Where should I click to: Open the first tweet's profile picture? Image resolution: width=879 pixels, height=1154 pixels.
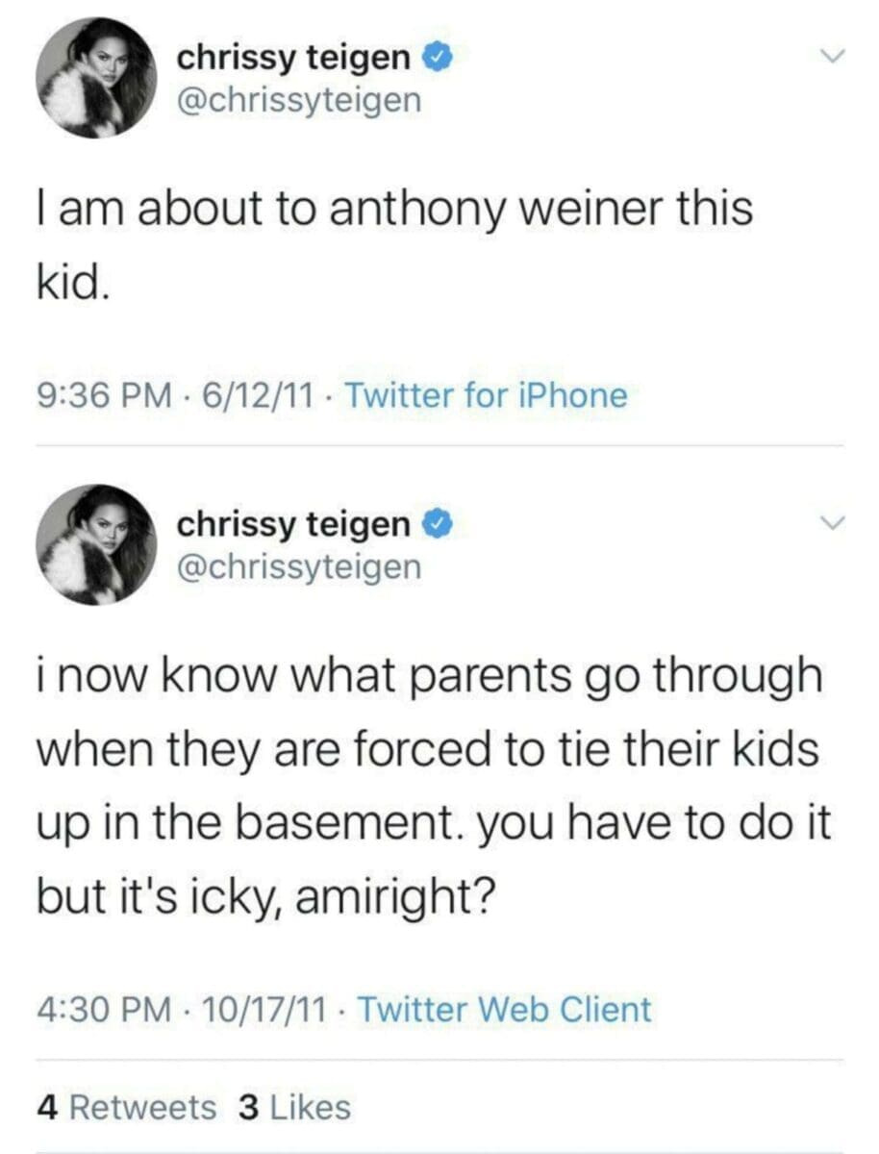click(96, 78)
